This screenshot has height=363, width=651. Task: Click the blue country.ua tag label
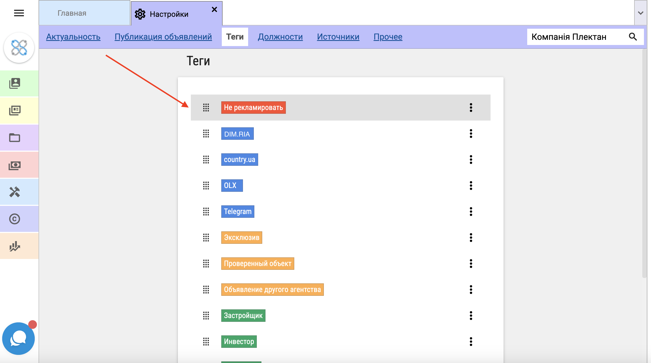pos(240,160)
